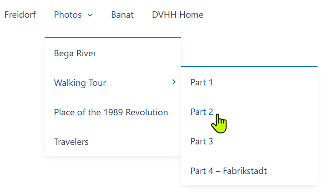This screenshot has height=193, width=328.
Task: Select the Travelers menu item
Action: pyautogui.click(x=71, y=142)
